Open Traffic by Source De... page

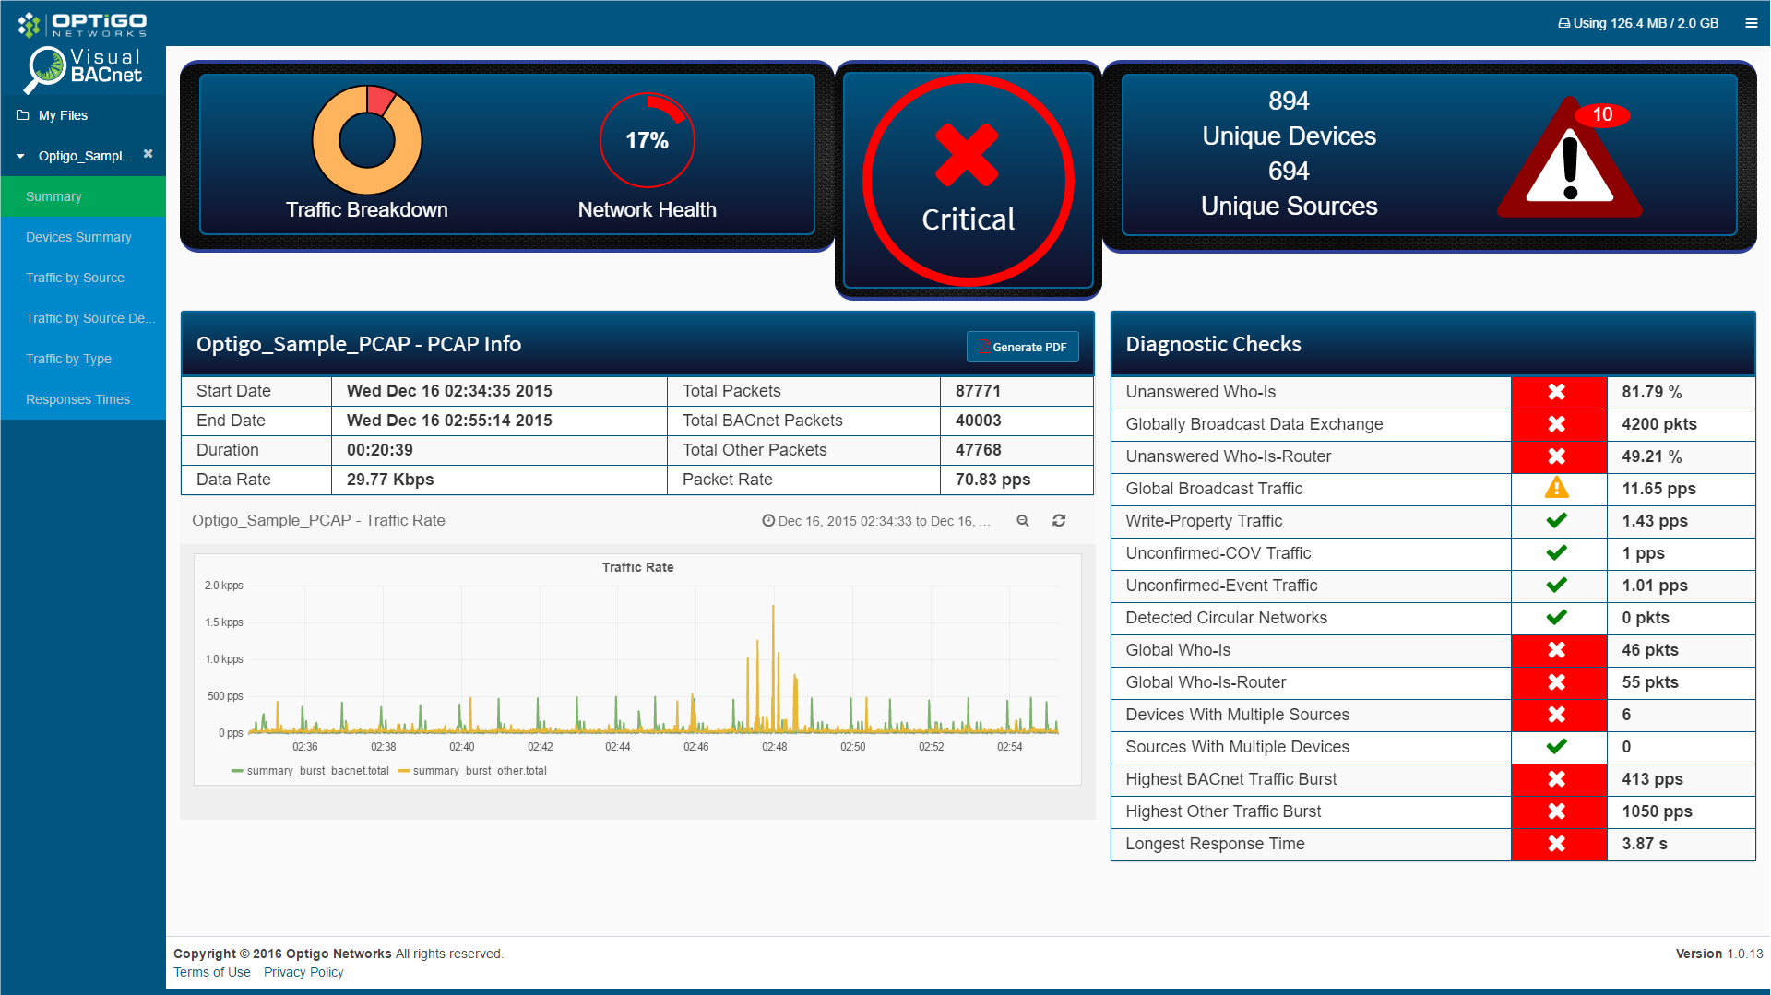coord(83,318)
